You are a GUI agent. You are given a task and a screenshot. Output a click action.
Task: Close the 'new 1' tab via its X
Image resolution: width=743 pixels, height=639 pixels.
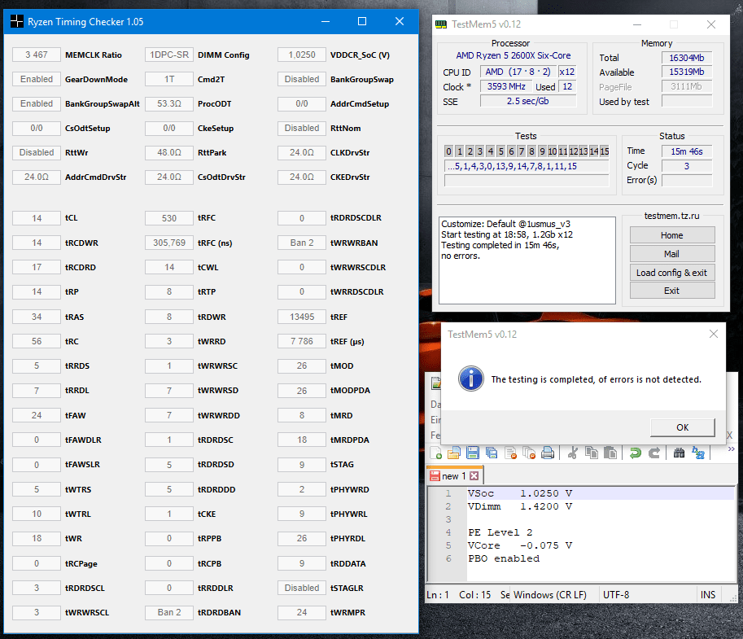[474, 476]
